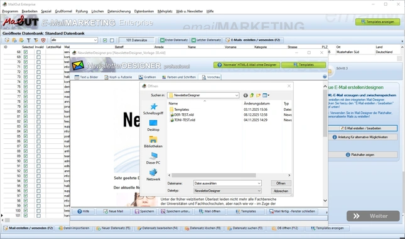
Task: Expand the 'Suchen in' NewsletterDesigner dropdown
Action: point(237,96)
